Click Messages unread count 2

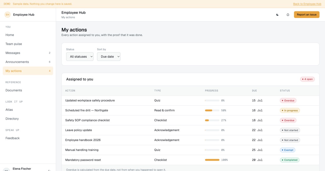50,53
